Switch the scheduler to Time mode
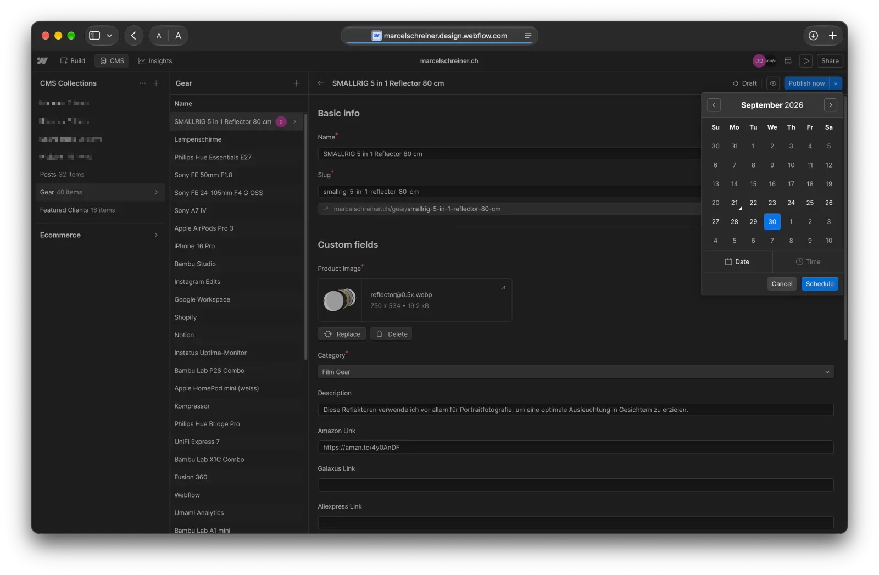This screenshot has height=575, width=879. [808, 262]
